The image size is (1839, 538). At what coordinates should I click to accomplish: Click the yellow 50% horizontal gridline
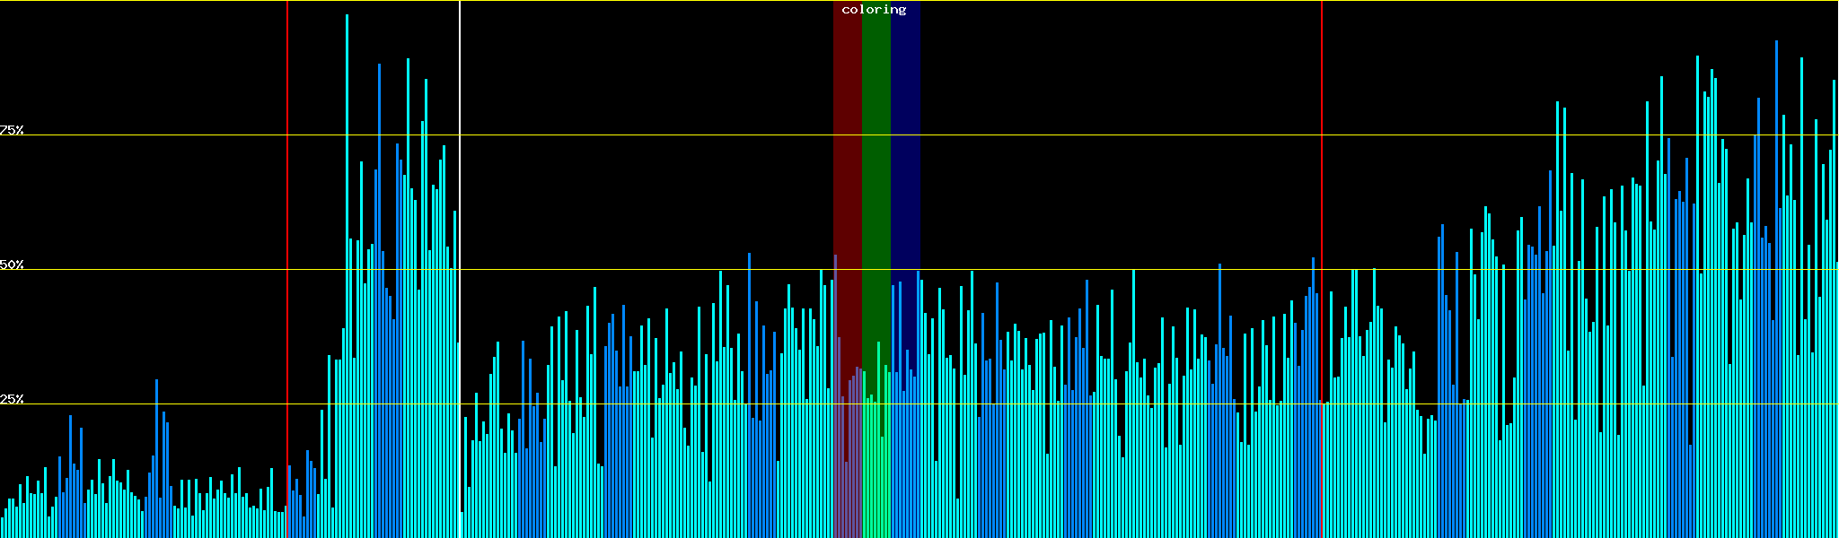click(629, 270)
